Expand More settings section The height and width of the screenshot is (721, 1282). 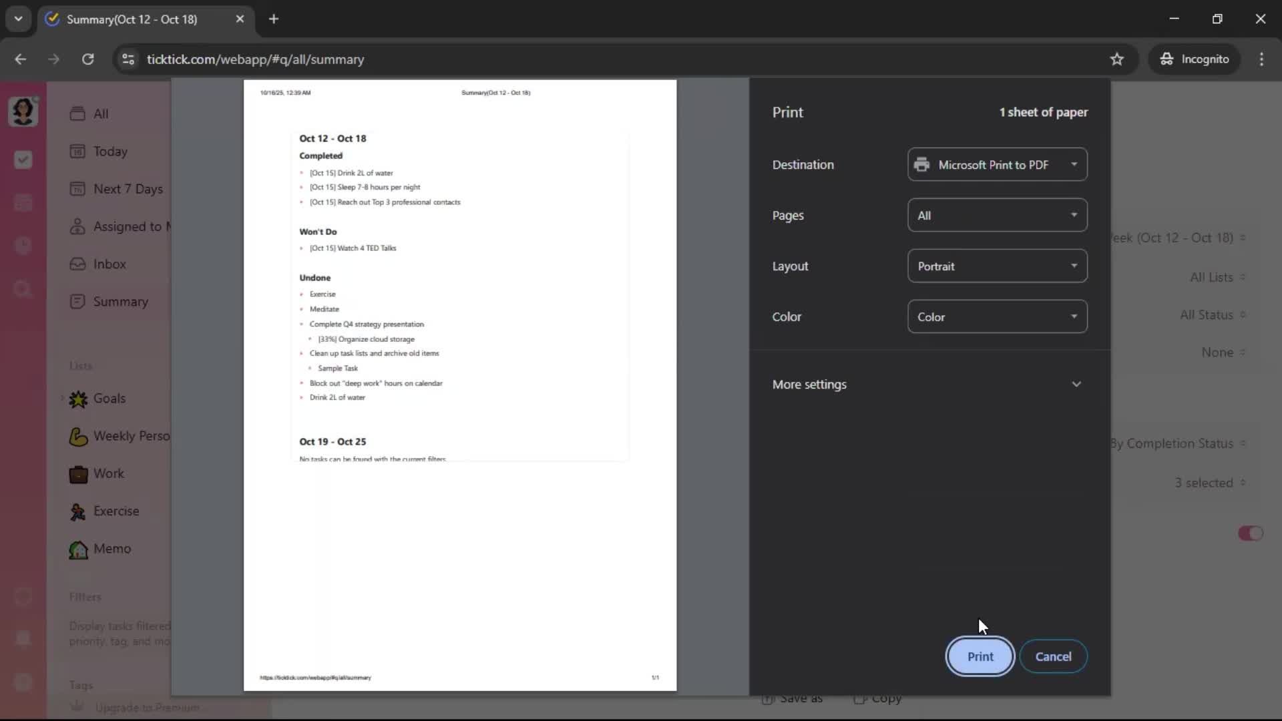[x=926, y=385]
